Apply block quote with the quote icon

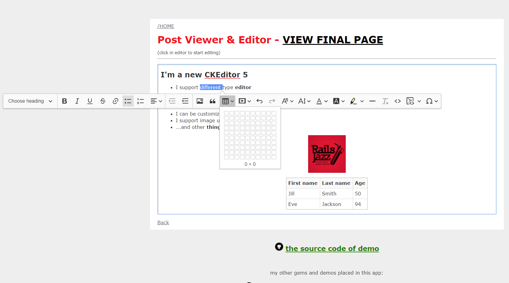click(213, 101)
